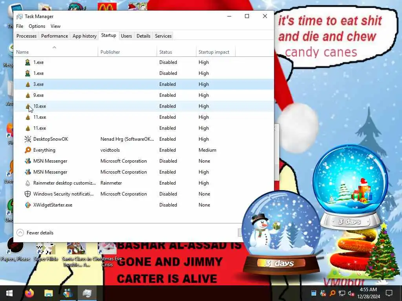Click the XWidgetStarter.exe icon
Image resolution: width=402 pixels, height=301 pixels.
coord(28,205)
